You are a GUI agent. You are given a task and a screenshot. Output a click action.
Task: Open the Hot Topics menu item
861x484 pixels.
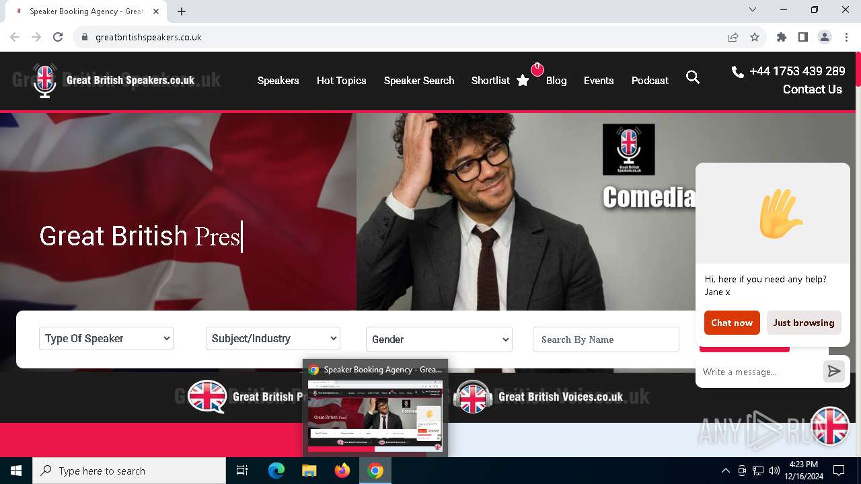pyautogui.click(x=342, y=80)
